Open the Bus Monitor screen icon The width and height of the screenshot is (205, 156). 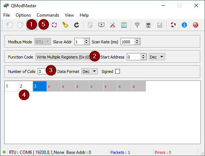[101, 25]
